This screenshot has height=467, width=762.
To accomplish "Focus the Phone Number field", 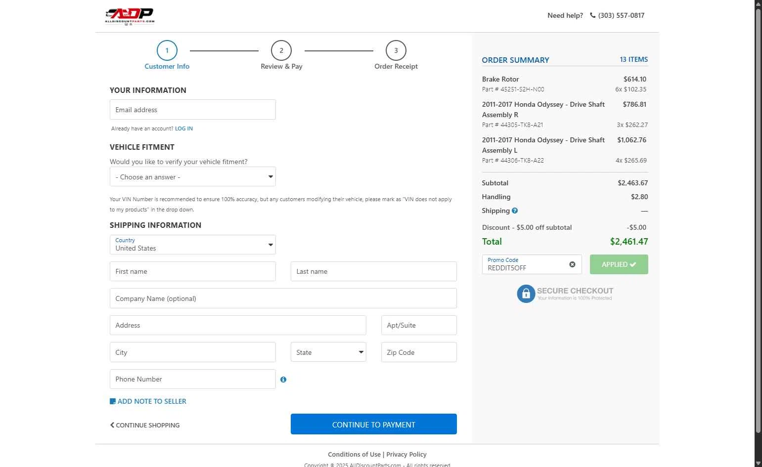I will pos(193,379).
